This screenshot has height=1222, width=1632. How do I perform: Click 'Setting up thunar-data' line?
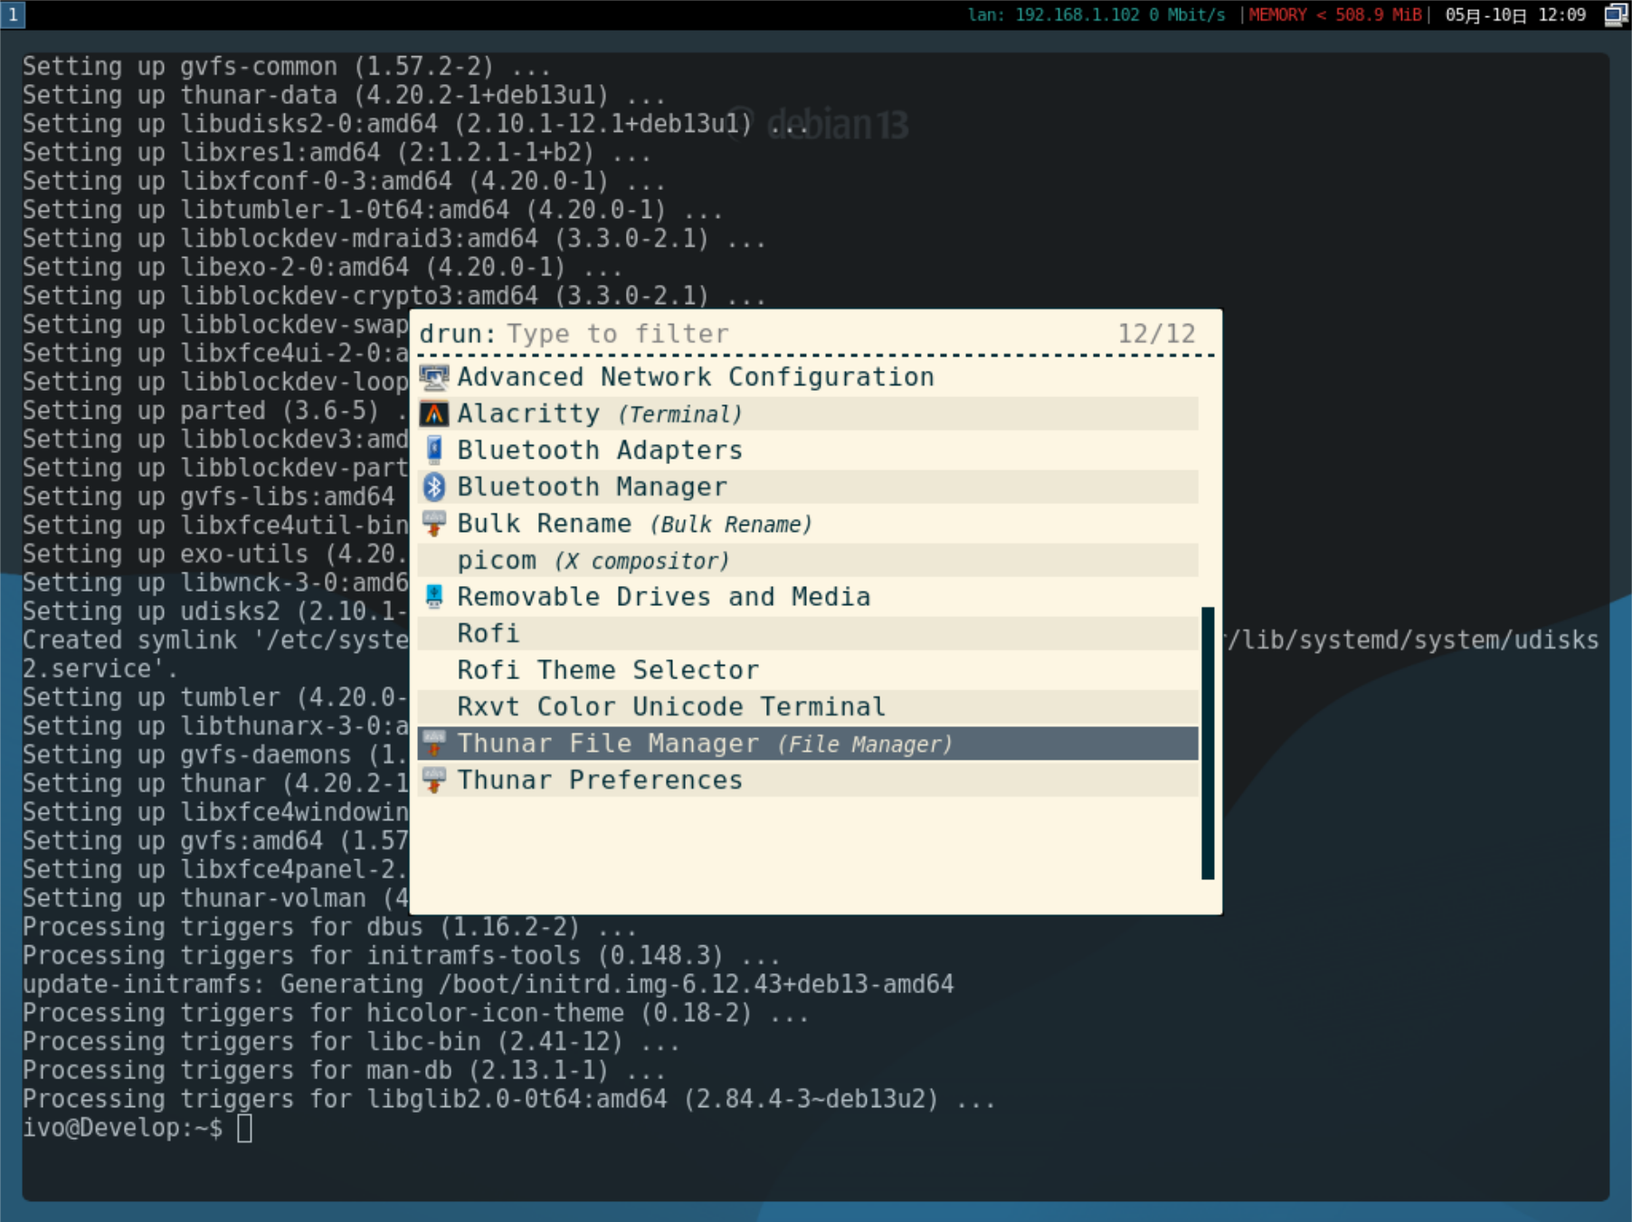(x=344, y=95)
